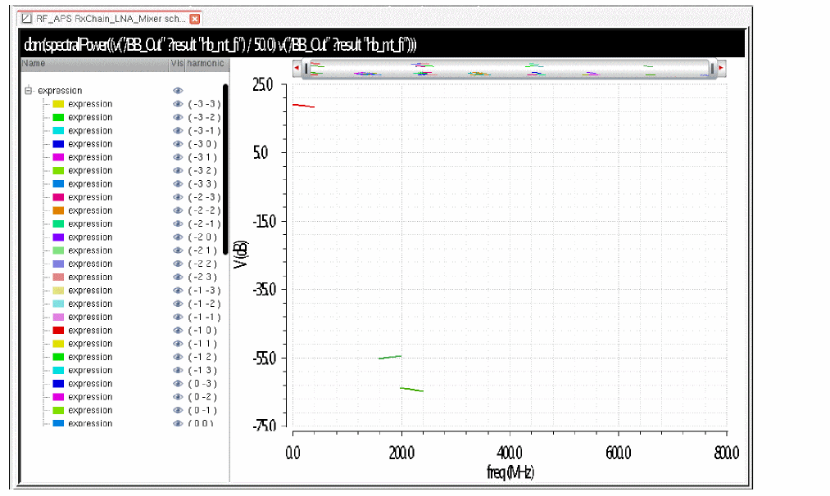Click green swatch of harmonic (-3 -2)

(x=58, y=117)
